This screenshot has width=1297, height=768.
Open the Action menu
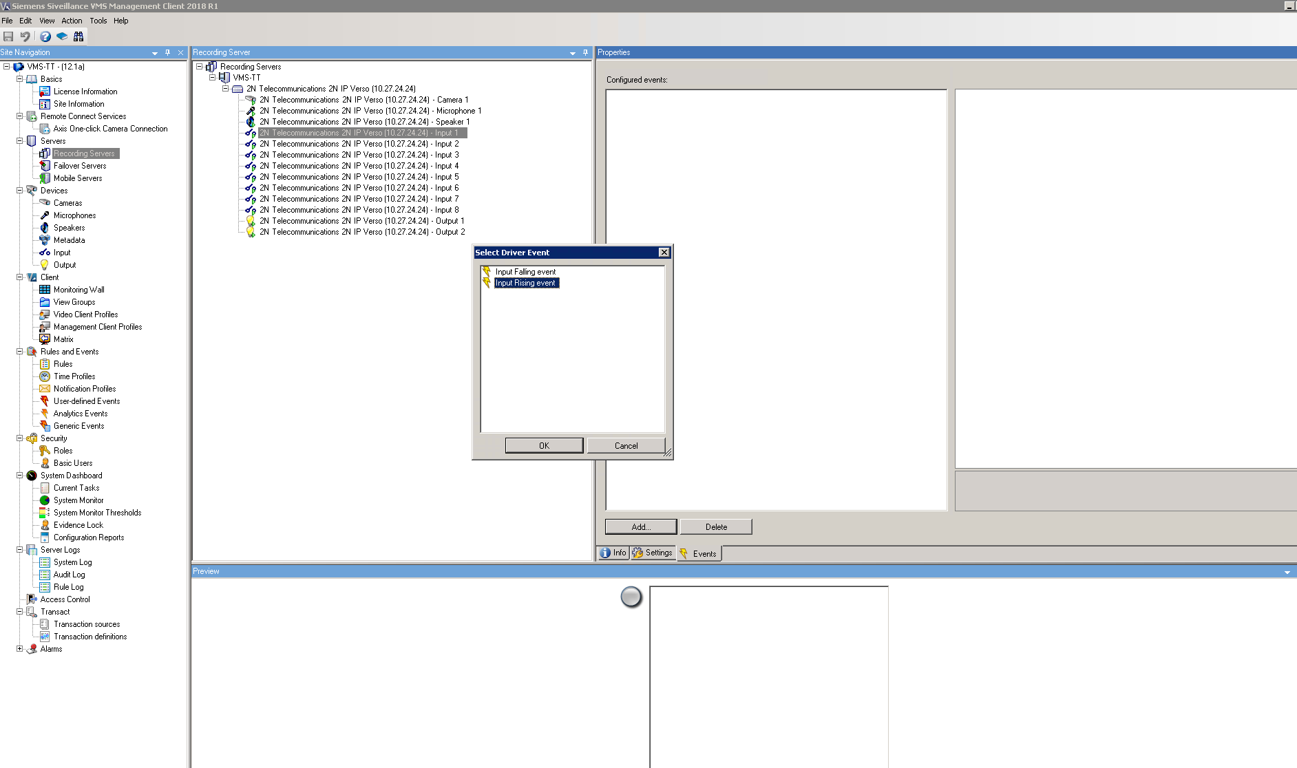[x=72, y=21]
